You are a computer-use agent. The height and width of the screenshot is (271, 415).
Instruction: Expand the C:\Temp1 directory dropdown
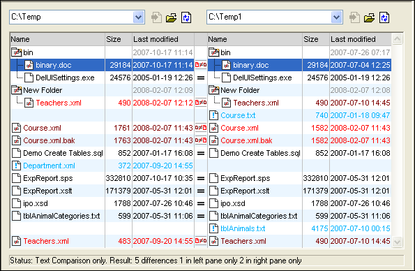coord(336,17)
